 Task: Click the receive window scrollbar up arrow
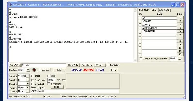coord(135,10)
